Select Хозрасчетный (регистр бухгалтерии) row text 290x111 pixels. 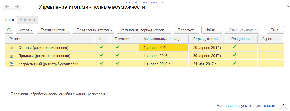click(x=49, y=64)
